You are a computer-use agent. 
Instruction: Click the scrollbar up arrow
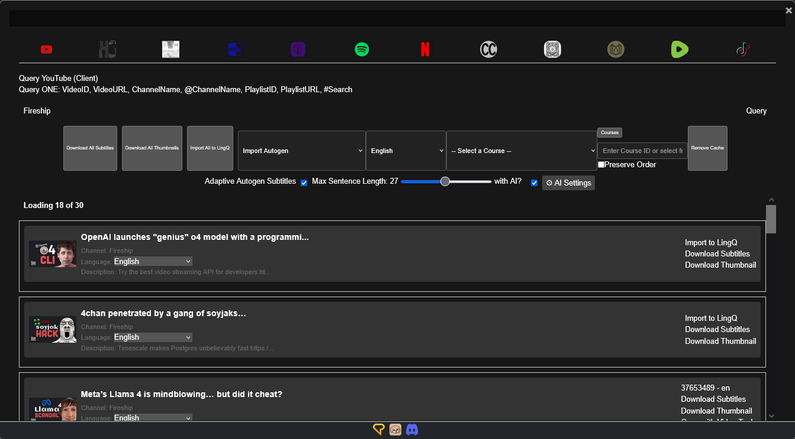click(771, 200)
